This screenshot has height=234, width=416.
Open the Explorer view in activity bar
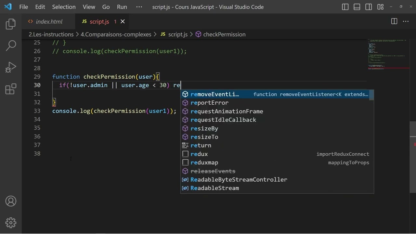coord(11,24)
